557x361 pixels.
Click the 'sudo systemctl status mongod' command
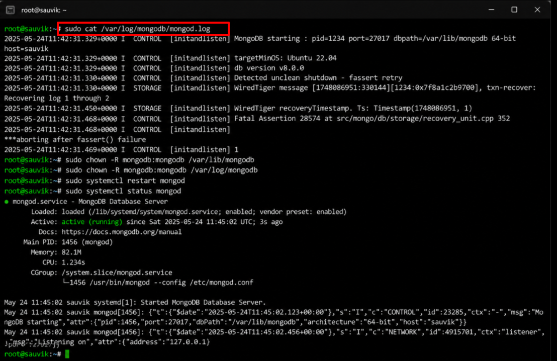pos(123,191)
